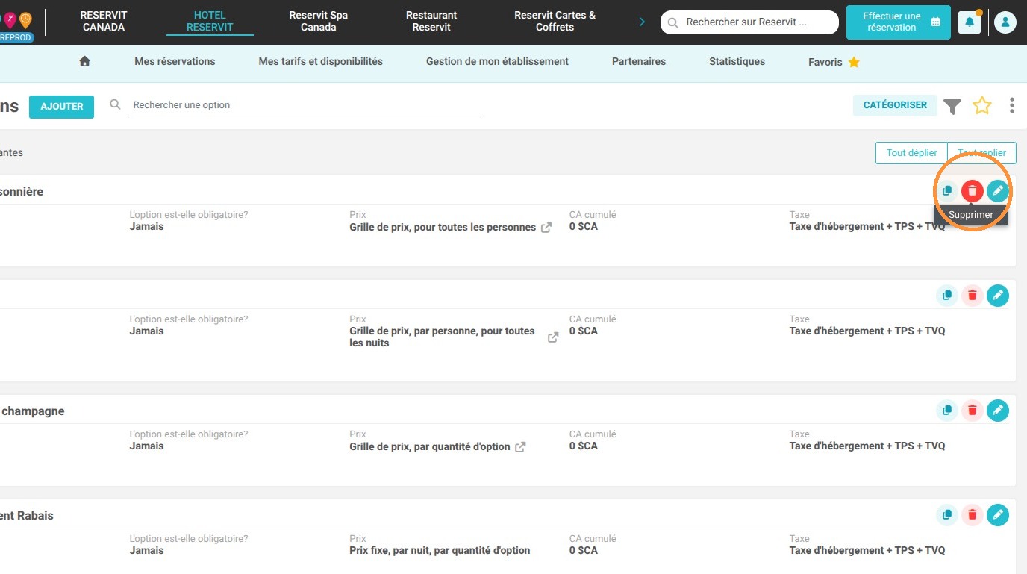Open 'Gestion de mon établissement' menu

point(497,62)
